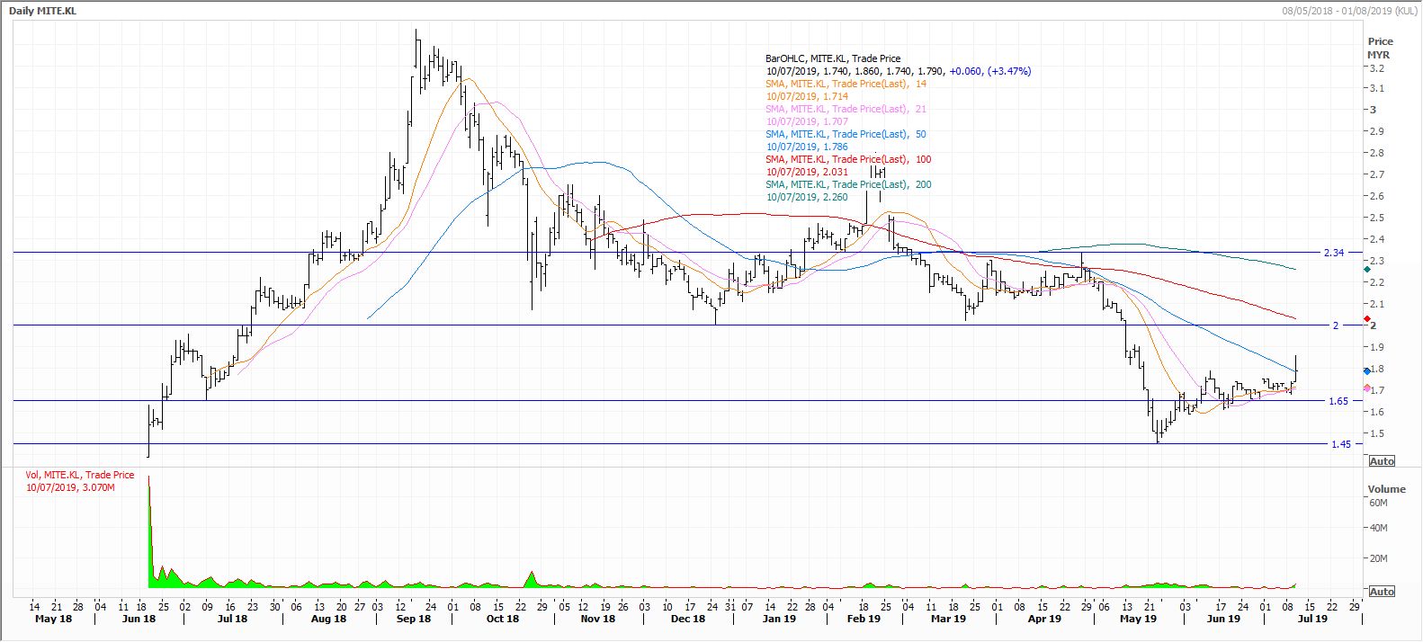
Task: Click the 1.5 price axis tick
Action: (1376, 433)
